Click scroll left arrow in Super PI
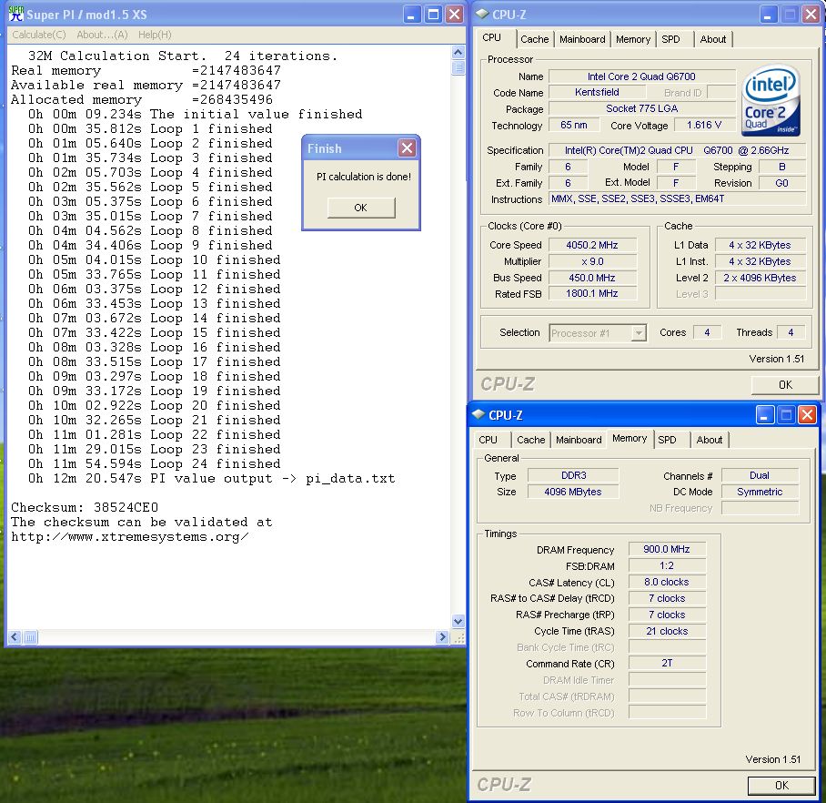The height and width of the screenshot is (803, 826). pyautogui.click(x=15, y=637)
